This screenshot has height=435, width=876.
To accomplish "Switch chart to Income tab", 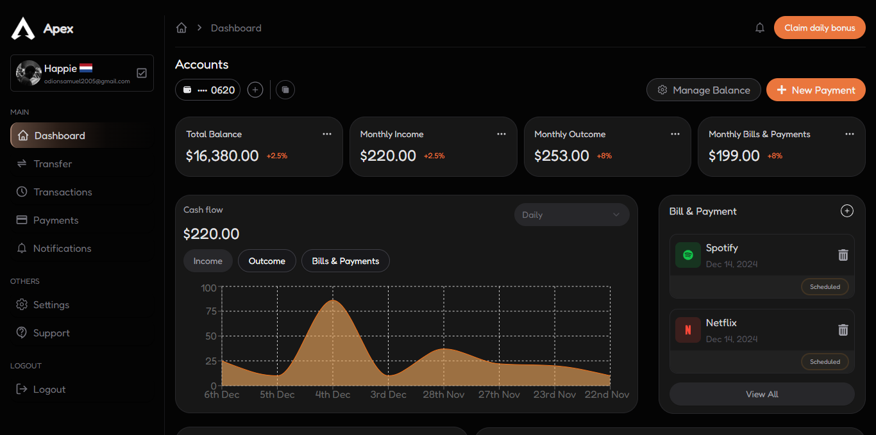I will (x=208, y=261).
